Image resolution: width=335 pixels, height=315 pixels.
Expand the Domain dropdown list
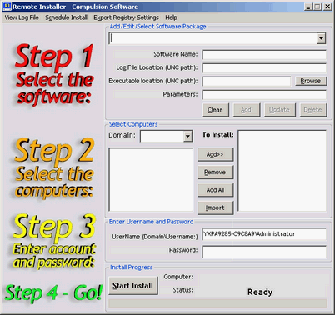(x=187, y=136)
